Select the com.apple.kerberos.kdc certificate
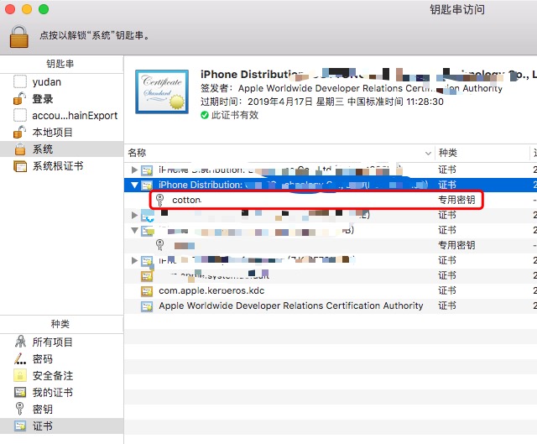The image size is (537, 444). [331, 291]
